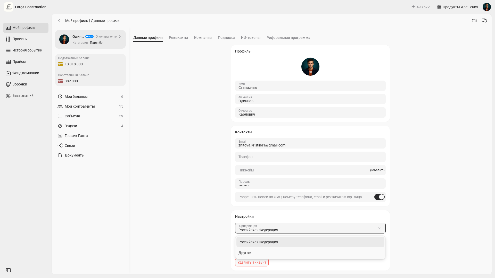Select Российская Федерация option in list
Image resolution: width=495 pixels, height=278 pixels.
[x=310, y=242]
